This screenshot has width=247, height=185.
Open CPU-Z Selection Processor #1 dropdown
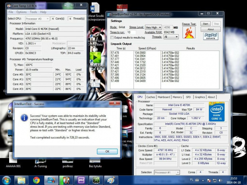coord(167,172)
